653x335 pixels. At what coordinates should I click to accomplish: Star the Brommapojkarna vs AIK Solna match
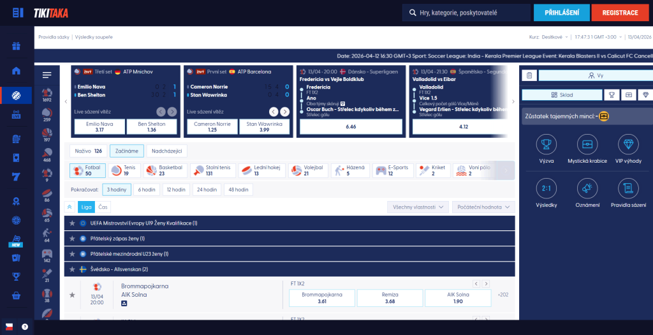coord(72,295)
